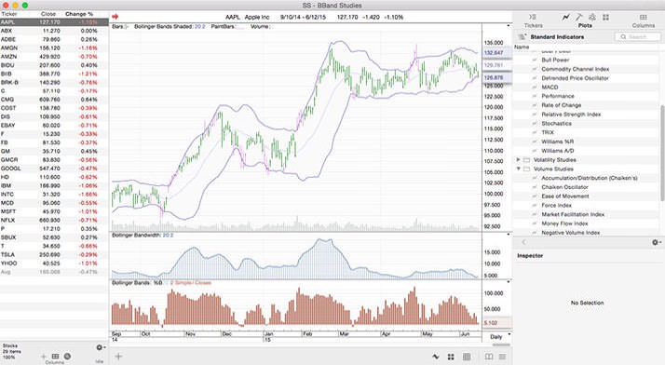665x365 pixels.
Task: Select the single chart wave icon at bottom
Action: [x=436, y=357]
